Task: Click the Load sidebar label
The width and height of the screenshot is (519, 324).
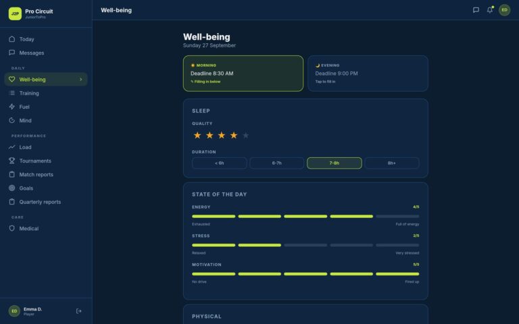Action: (x=25, y=147)
